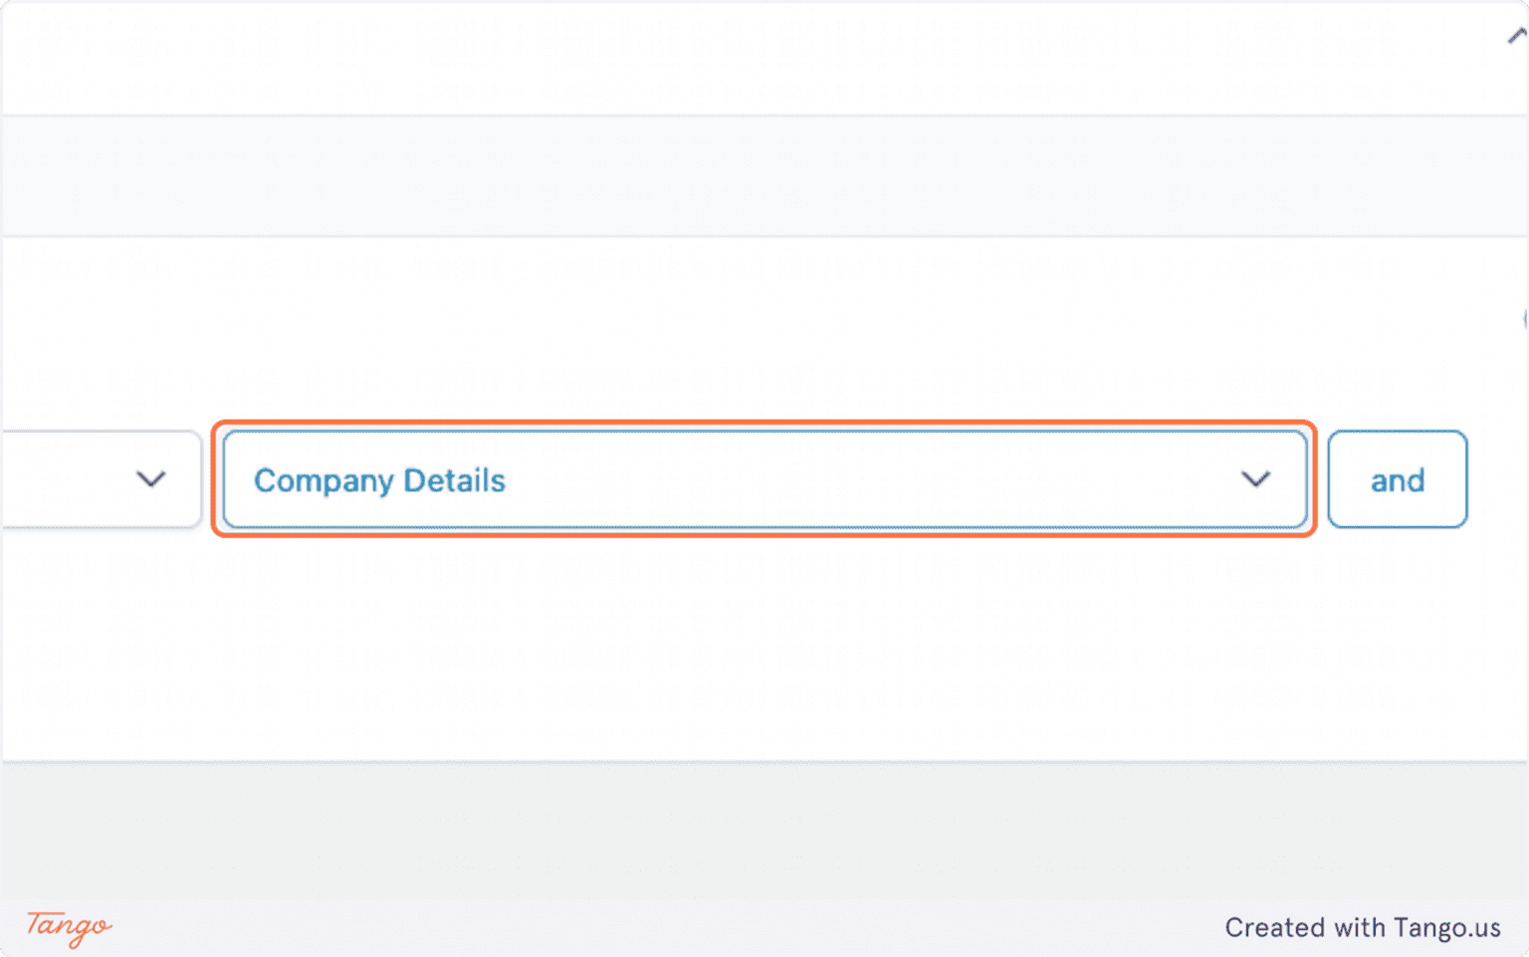This screenshot has width=1529, height=957.
Task: Click the orange highlight border around dropdown
Action: (x=764, y=425)
